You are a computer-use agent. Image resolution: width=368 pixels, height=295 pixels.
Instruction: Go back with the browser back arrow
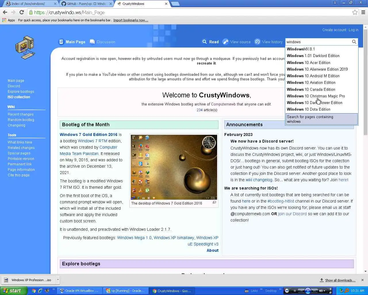point(5,12)
